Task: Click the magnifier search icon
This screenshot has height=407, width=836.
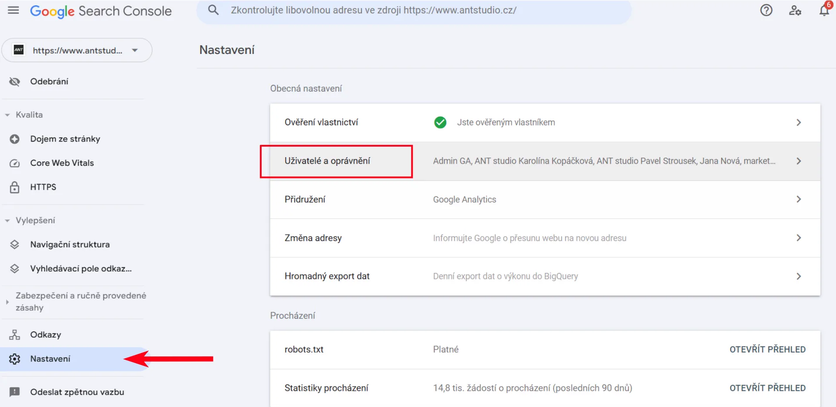Action: [x=213, y=10]
